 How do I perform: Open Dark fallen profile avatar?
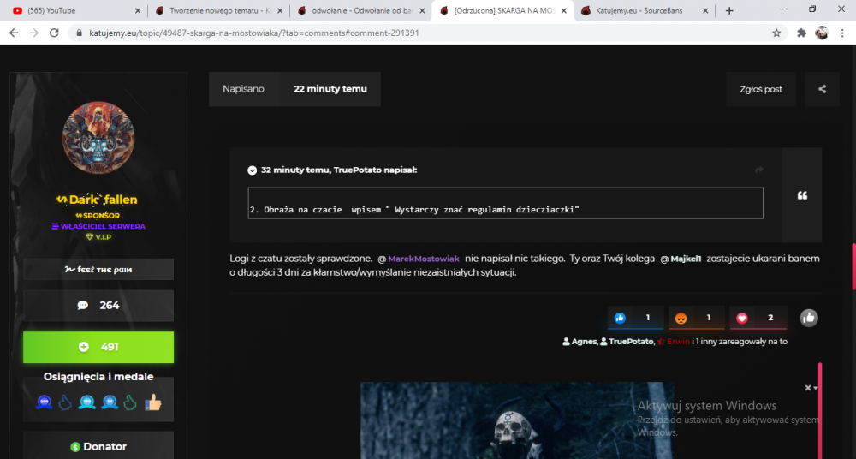click(x=98, y=137)
